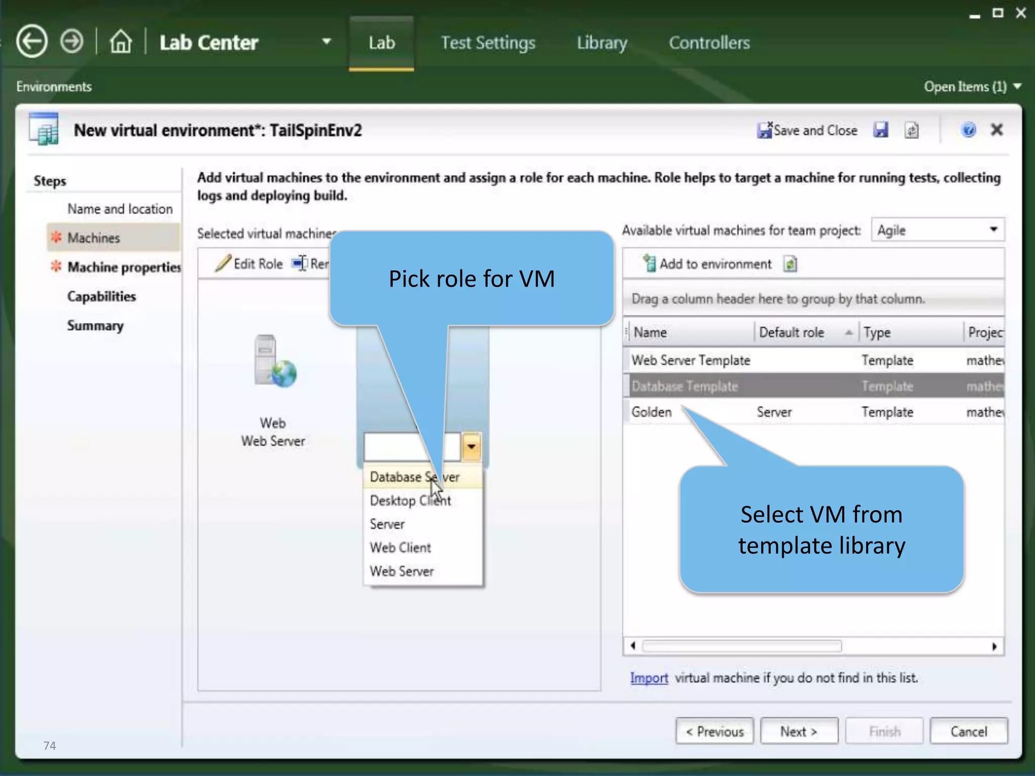1035x776 pixels.
Task: Click the Import link
Action: tap(648, 678)
